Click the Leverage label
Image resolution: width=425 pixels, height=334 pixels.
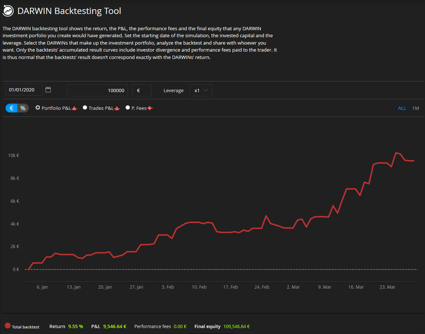click(174, 91)
